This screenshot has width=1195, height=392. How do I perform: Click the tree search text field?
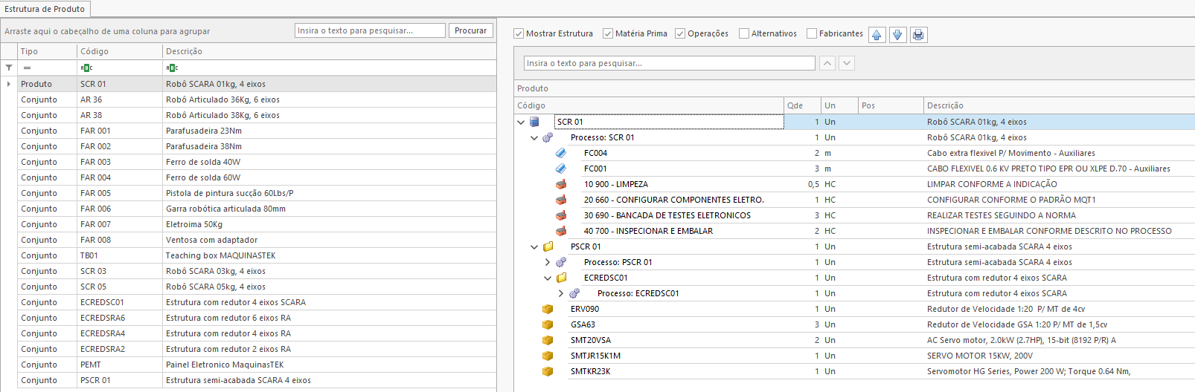point(669,63)
